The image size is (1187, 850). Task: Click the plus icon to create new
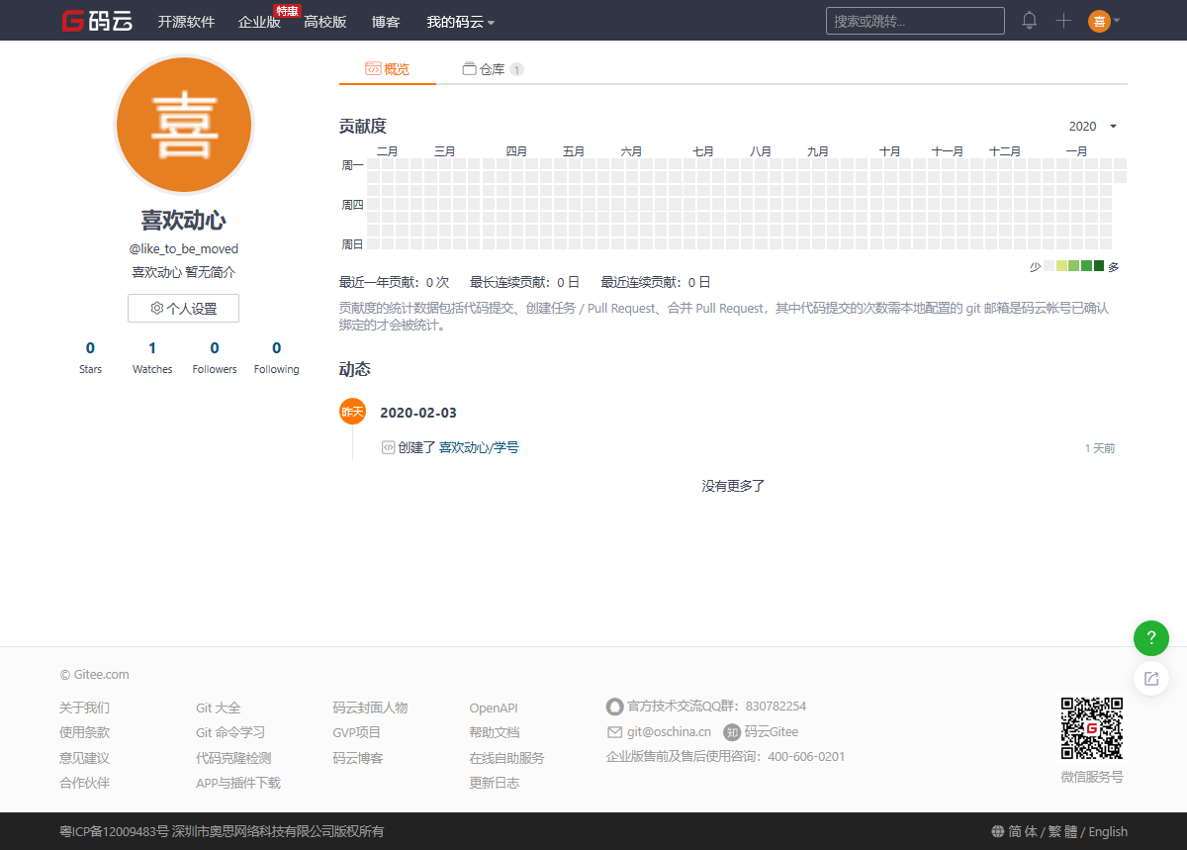point(1063,21)
